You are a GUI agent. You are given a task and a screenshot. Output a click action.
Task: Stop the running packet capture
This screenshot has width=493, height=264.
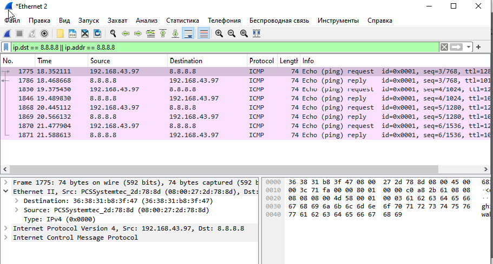click(x=19, y=33)
